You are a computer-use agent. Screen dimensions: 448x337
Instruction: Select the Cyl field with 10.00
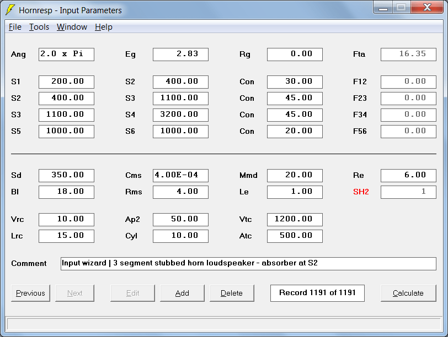180,236
